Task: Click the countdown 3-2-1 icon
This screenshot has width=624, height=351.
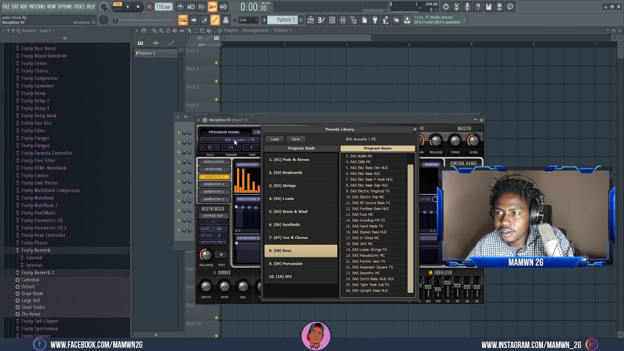Action: [x=201, y=7]
